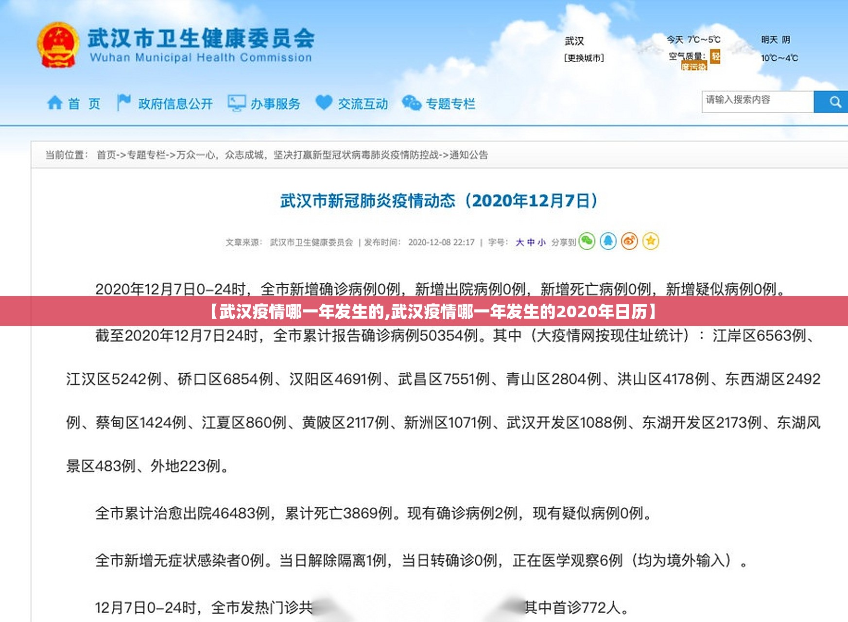848x622 pixels.
Task: Set font size to 中 (medium)
Action: [x=531, y=242]
